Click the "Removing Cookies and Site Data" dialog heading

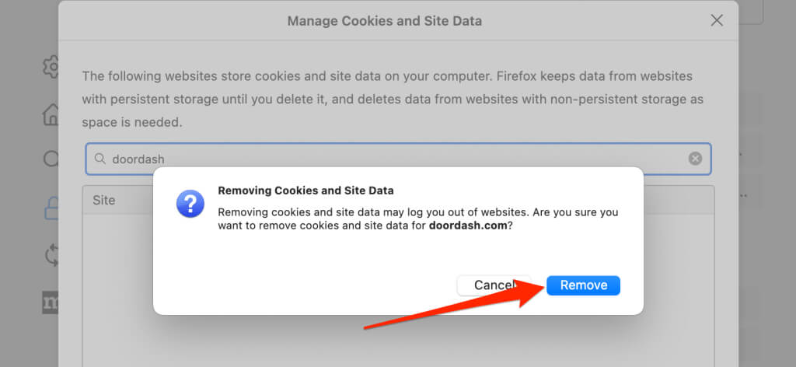click(305, 190)
